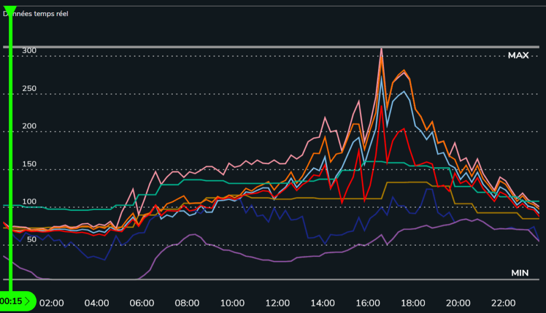Select the 06:00 time axis label
This screenshot has height=313, width=546.
tap(142, 302)
